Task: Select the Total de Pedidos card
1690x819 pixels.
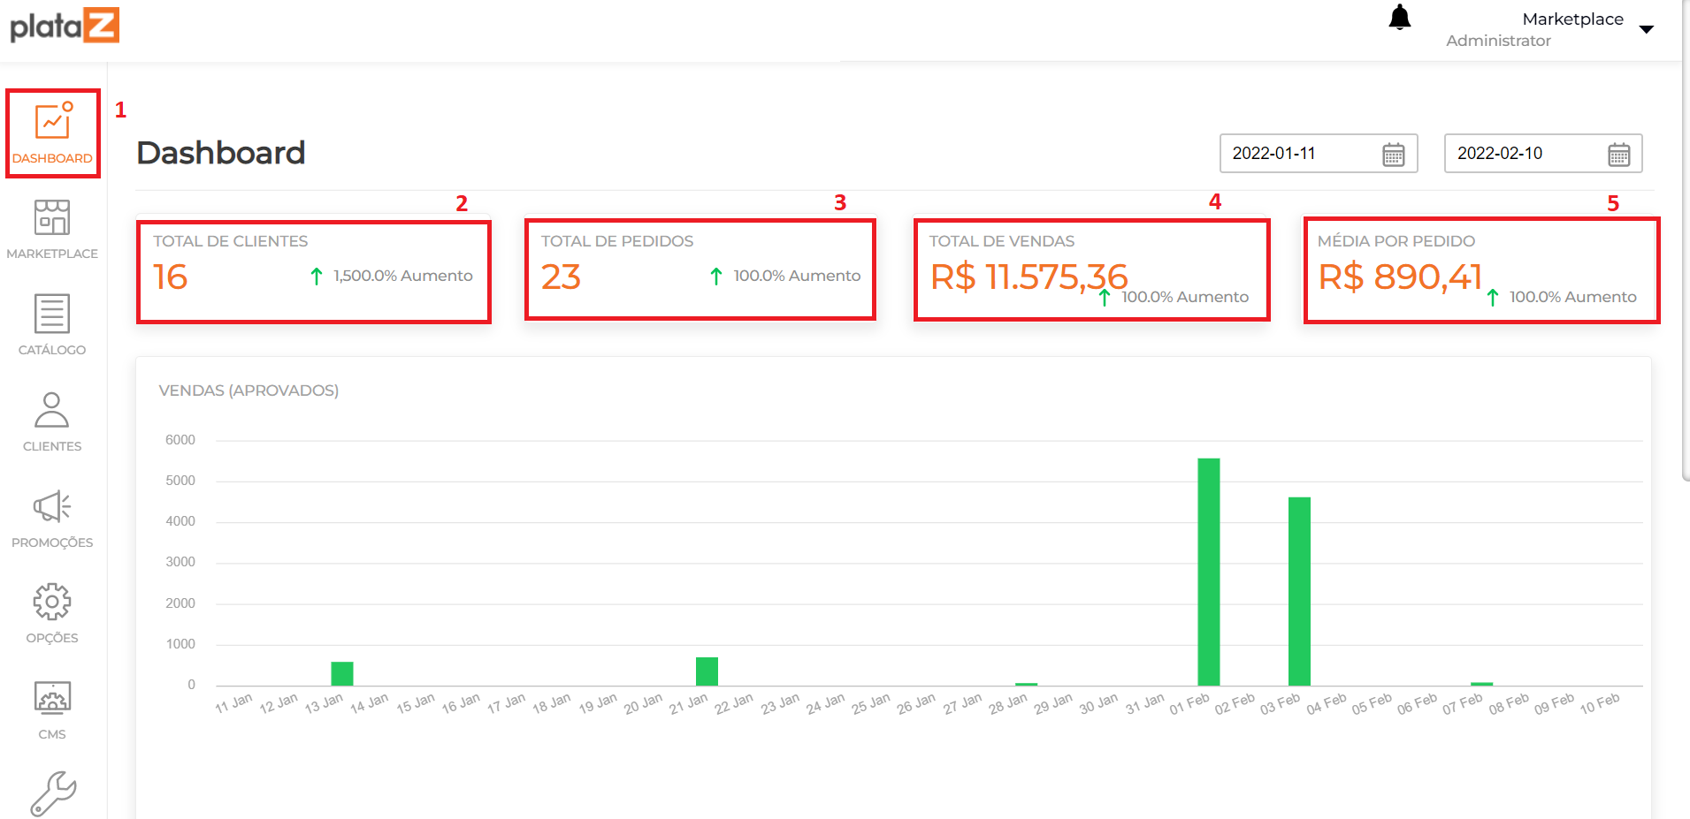Action: [x=700, y=269]
